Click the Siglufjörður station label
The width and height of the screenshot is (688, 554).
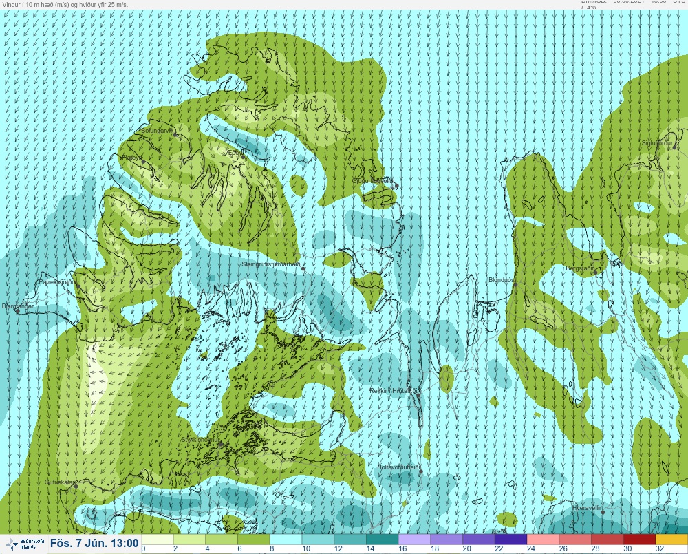[x=657, y=143]
